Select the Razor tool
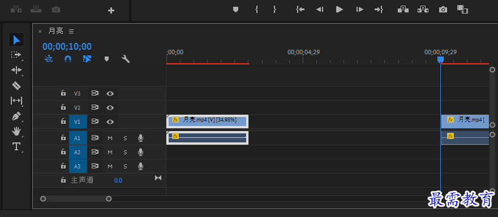The width and height of the screenshot is (498, 217). (x=16, y=85)
